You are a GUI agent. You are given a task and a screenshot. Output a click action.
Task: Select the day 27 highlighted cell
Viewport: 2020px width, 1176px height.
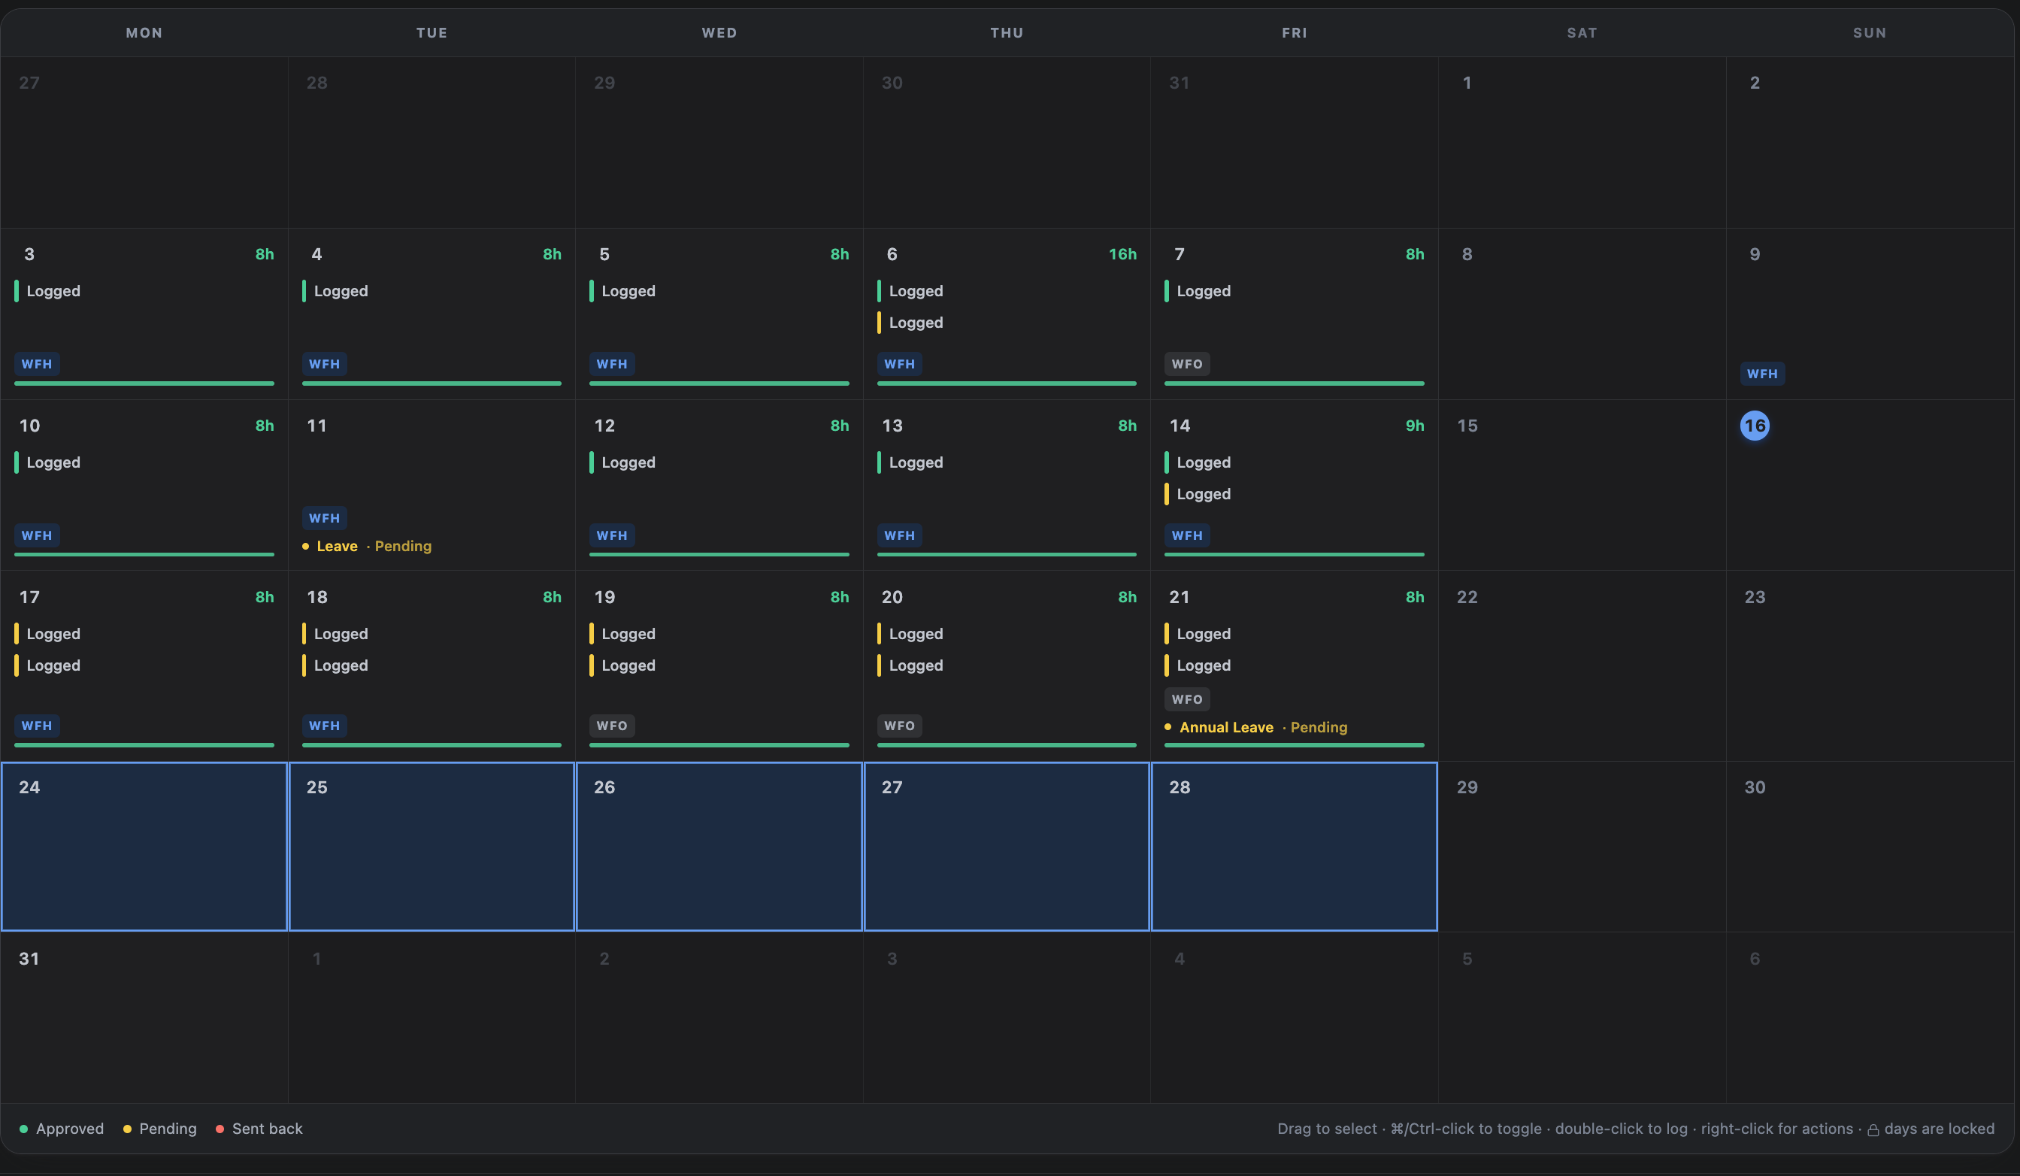pyautogui.click(x=1007, y=847)
